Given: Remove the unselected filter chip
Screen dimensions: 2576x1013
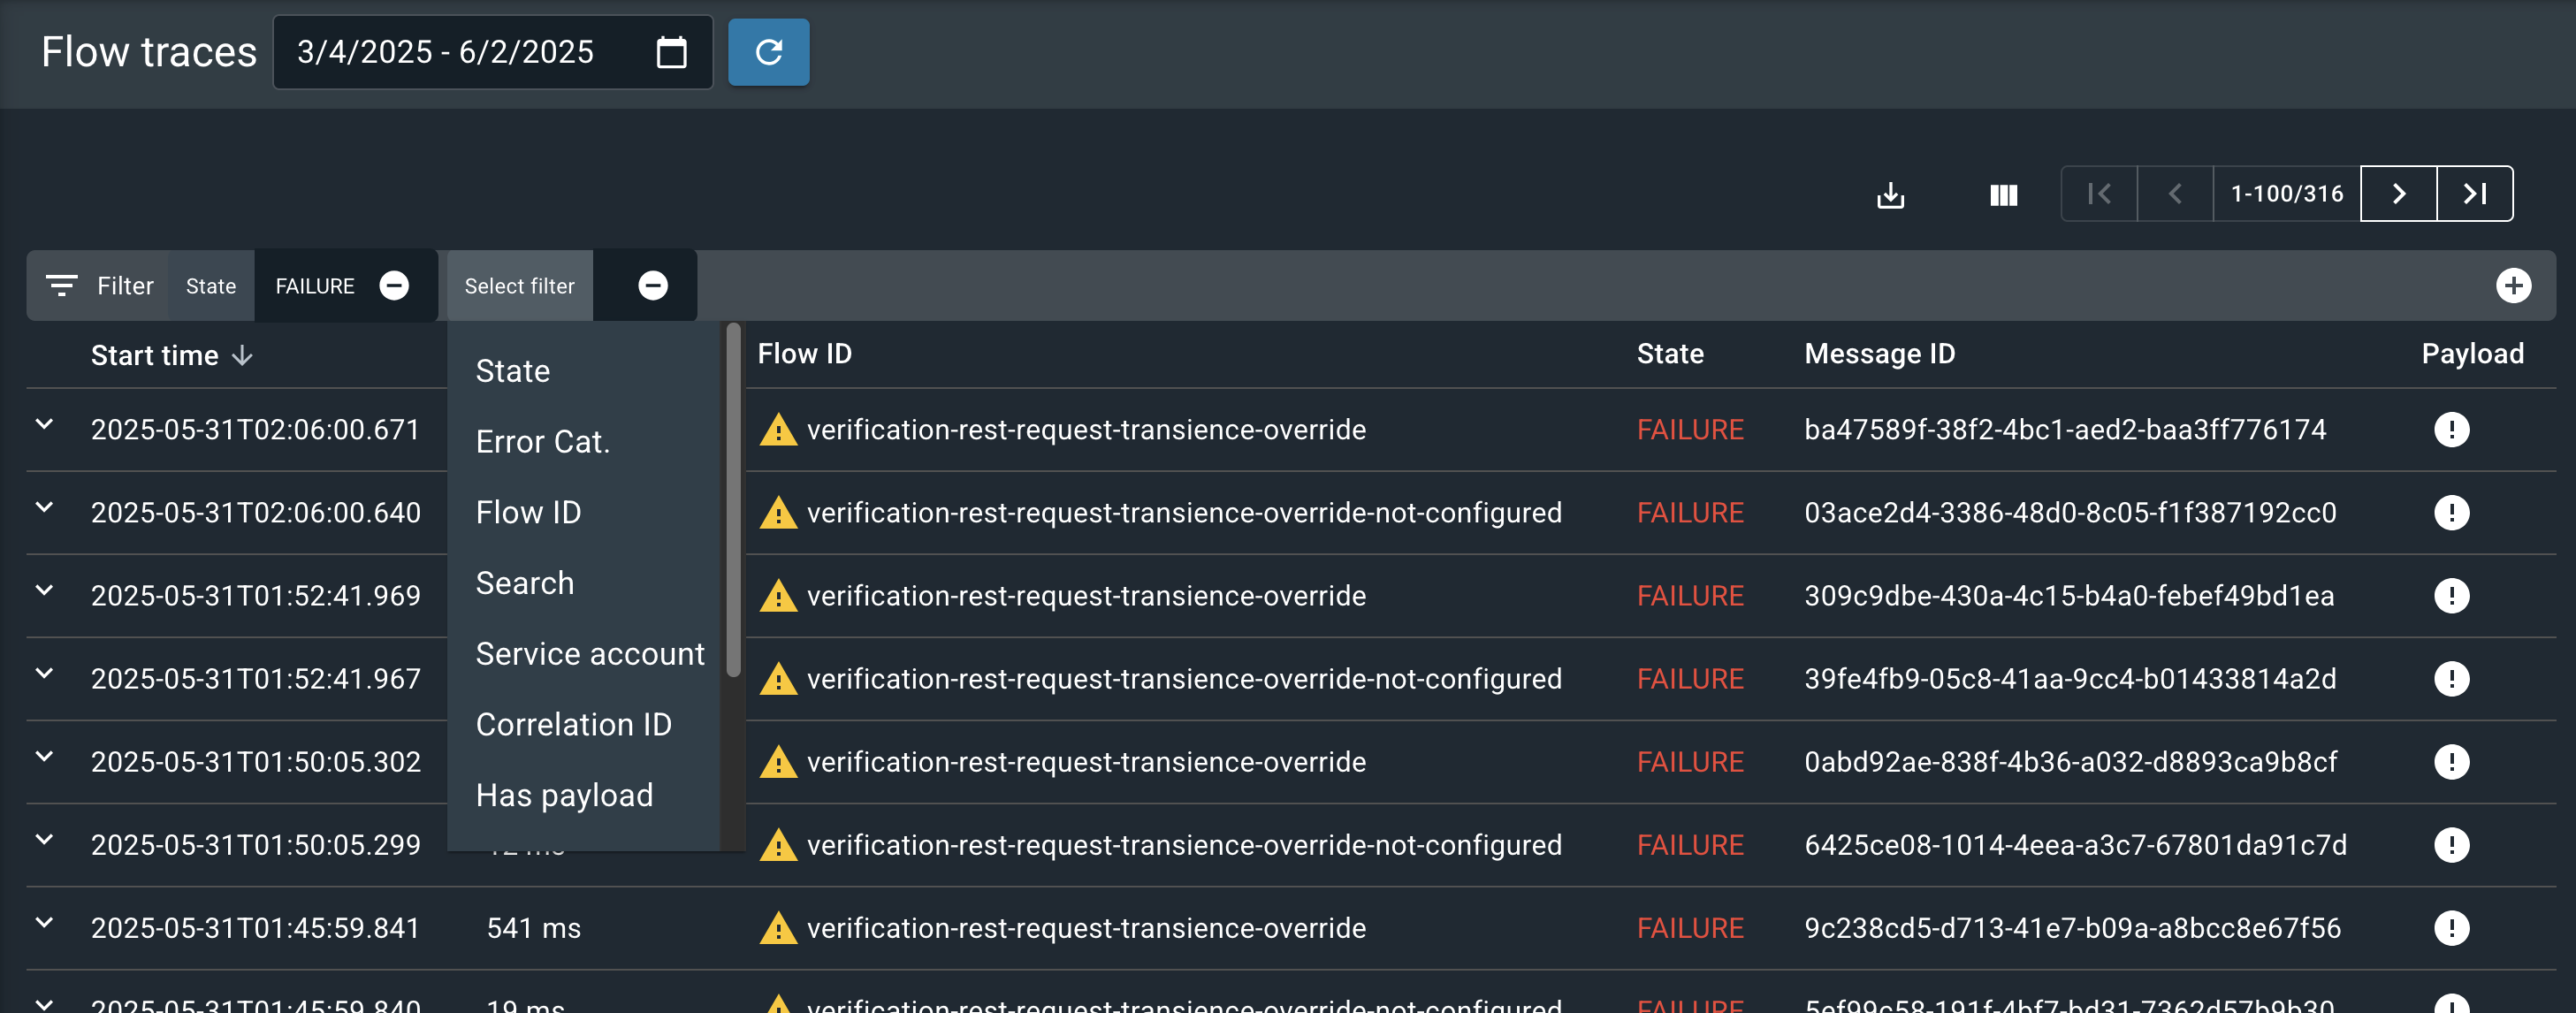Looking at the screenshot, I should 652,285.
